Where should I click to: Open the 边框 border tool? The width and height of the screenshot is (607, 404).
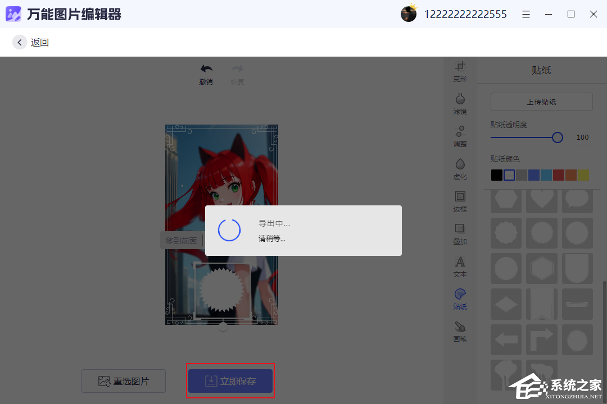[460, 201]
